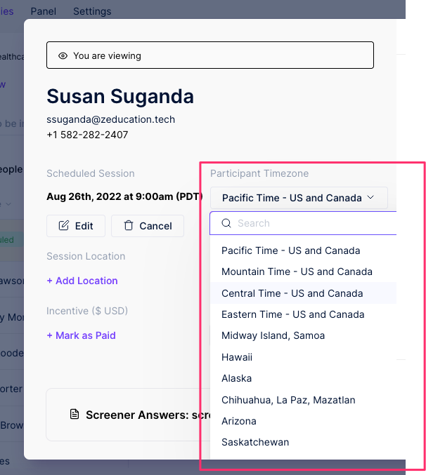Select Hawaii from timezone list

[237, 357]
